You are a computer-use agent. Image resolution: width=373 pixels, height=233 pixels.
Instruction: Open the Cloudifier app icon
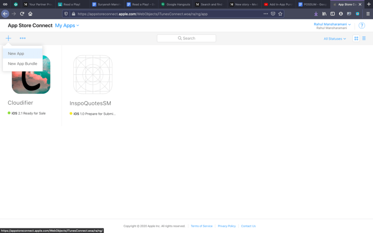[x=31, y=75]
